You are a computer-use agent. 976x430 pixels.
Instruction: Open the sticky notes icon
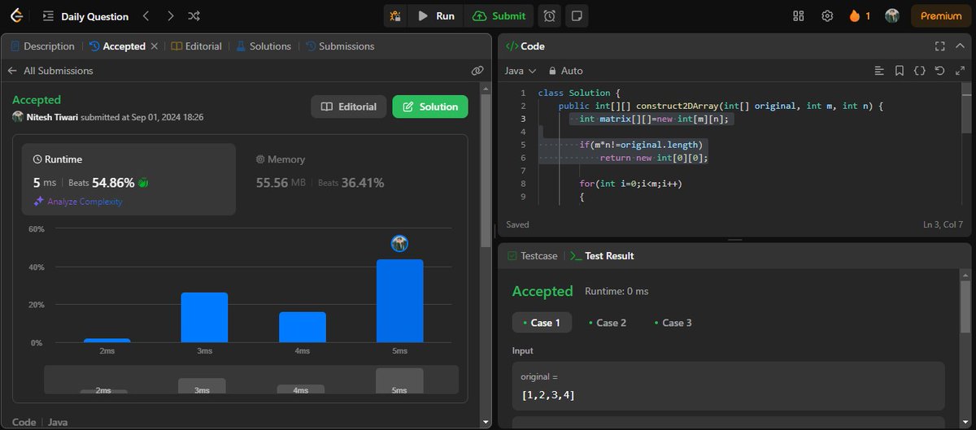click(x=576, y=15)
